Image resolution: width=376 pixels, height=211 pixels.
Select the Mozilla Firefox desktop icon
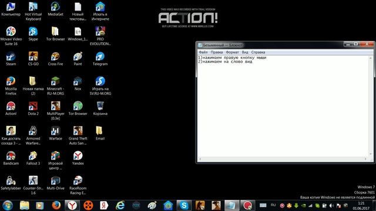click(x=11, y=86)
